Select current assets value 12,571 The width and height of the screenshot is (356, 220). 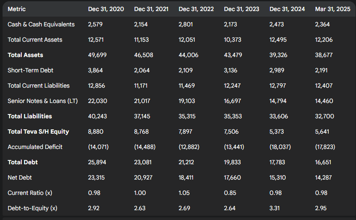96,40
